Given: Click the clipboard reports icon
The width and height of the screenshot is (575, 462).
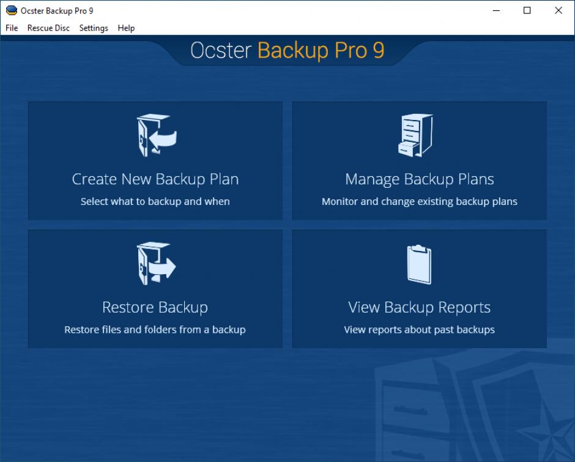Looking at the screenshot, I should pyautogui.click(x=419, y=264).
